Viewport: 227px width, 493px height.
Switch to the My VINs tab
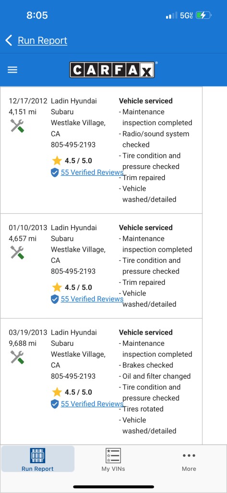[x=113, y=459]
